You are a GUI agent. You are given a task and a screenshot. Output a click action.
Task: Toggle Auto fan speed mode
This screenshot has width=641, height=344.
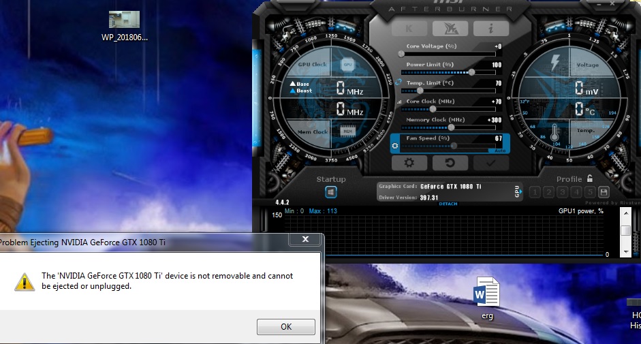(x=501, y=151)
